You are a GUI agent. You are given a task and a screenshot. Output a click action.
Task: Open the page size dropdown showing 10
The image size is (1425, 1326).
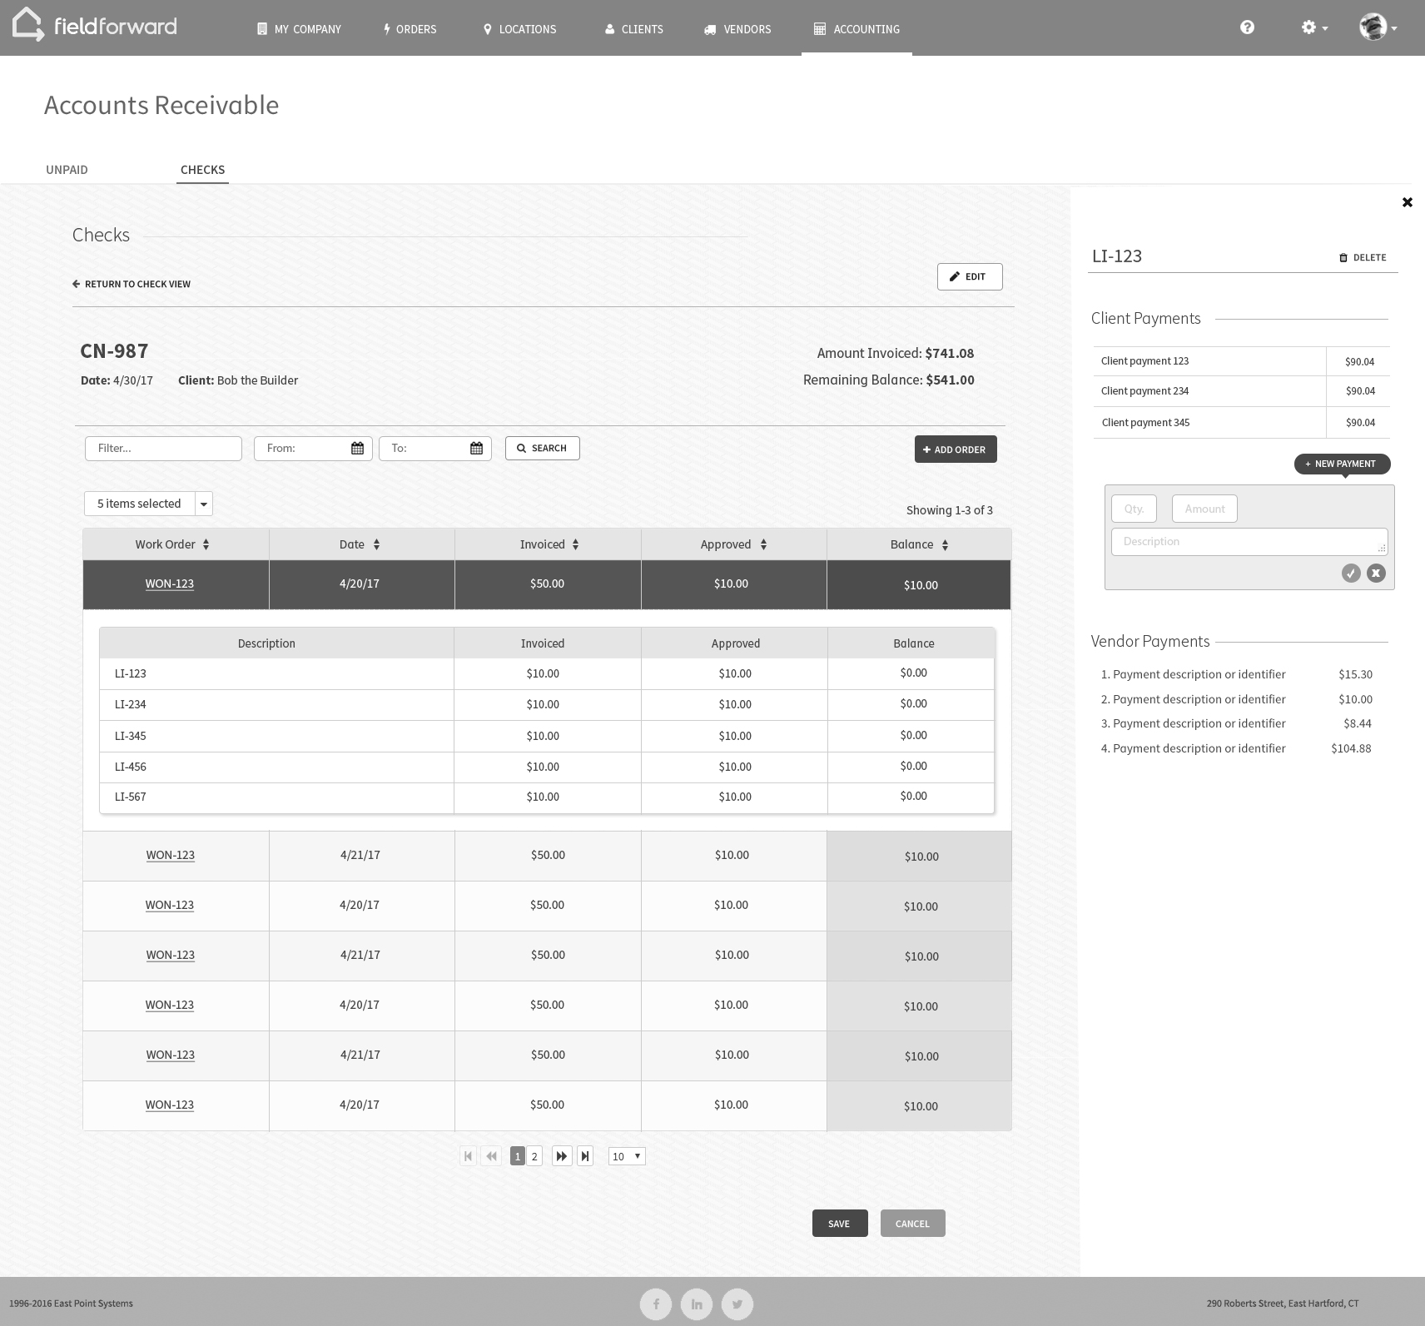coord(626,1155)
